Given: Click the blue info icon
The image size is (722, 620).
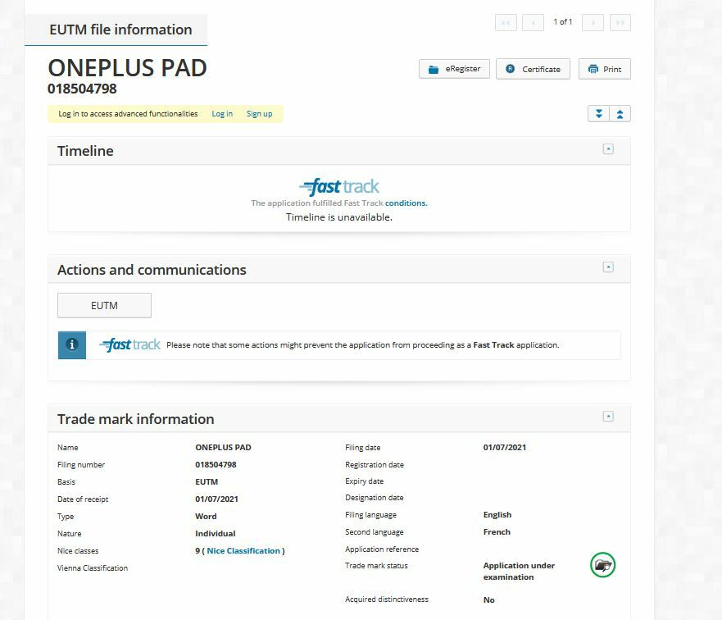Looking at the screenshot, I should 72,345.
